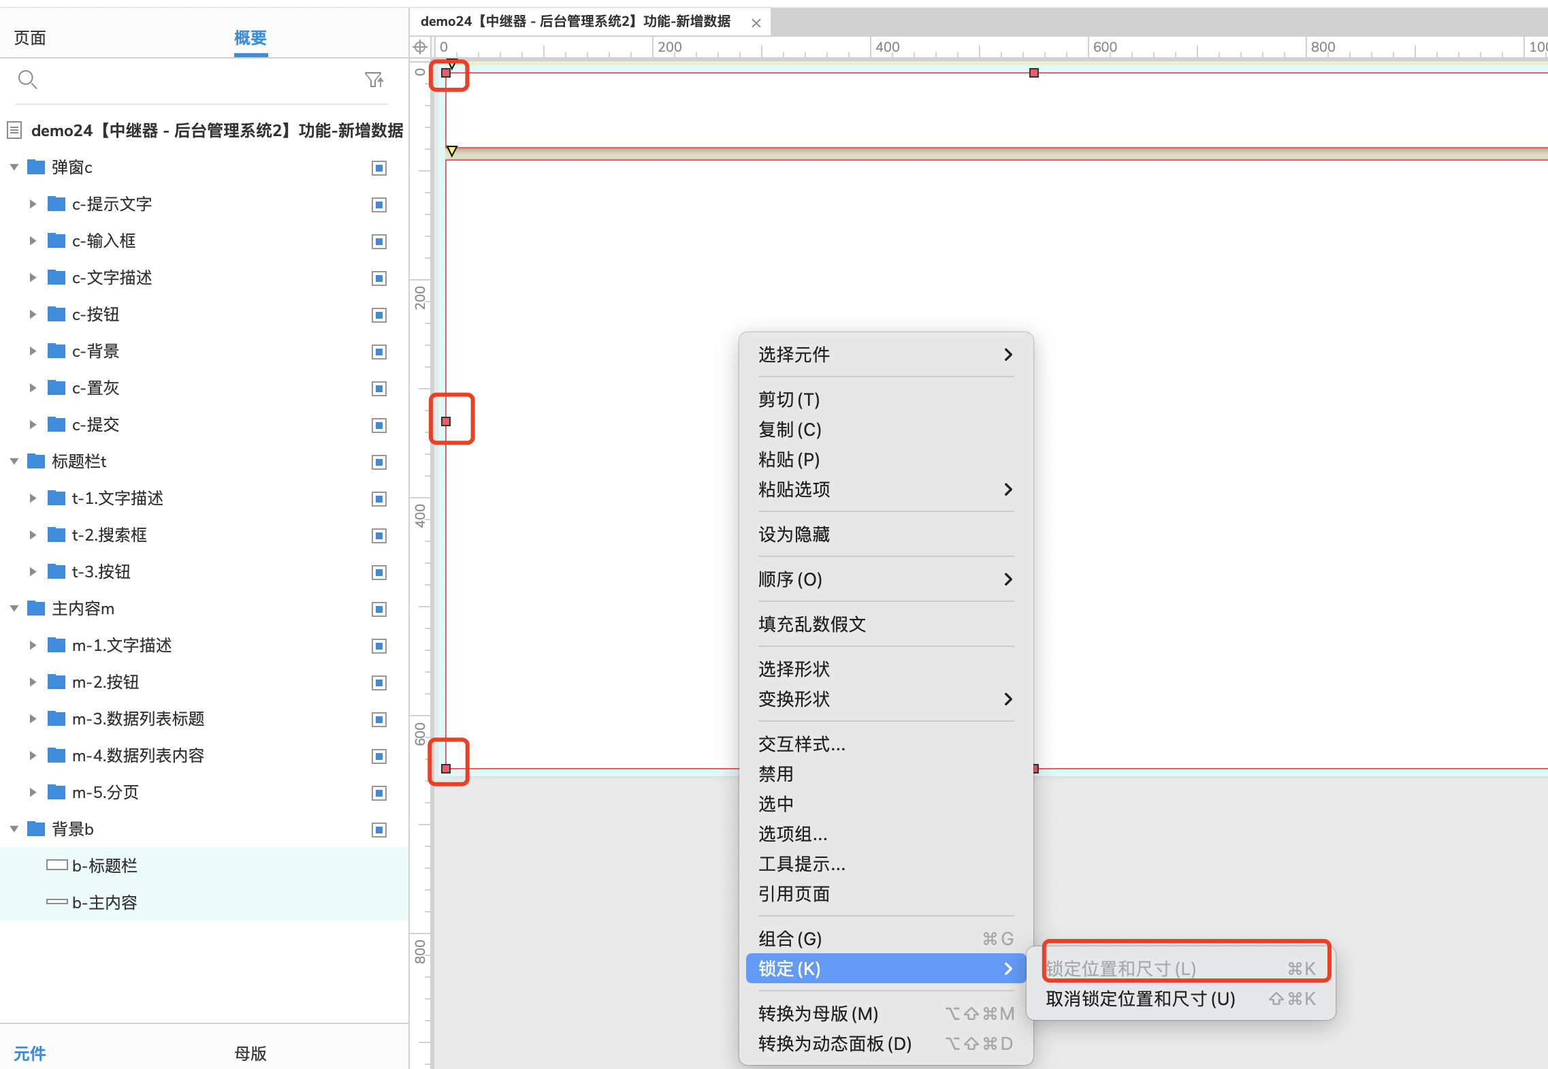Collapse the 标题栏t folder arrow

14,461
